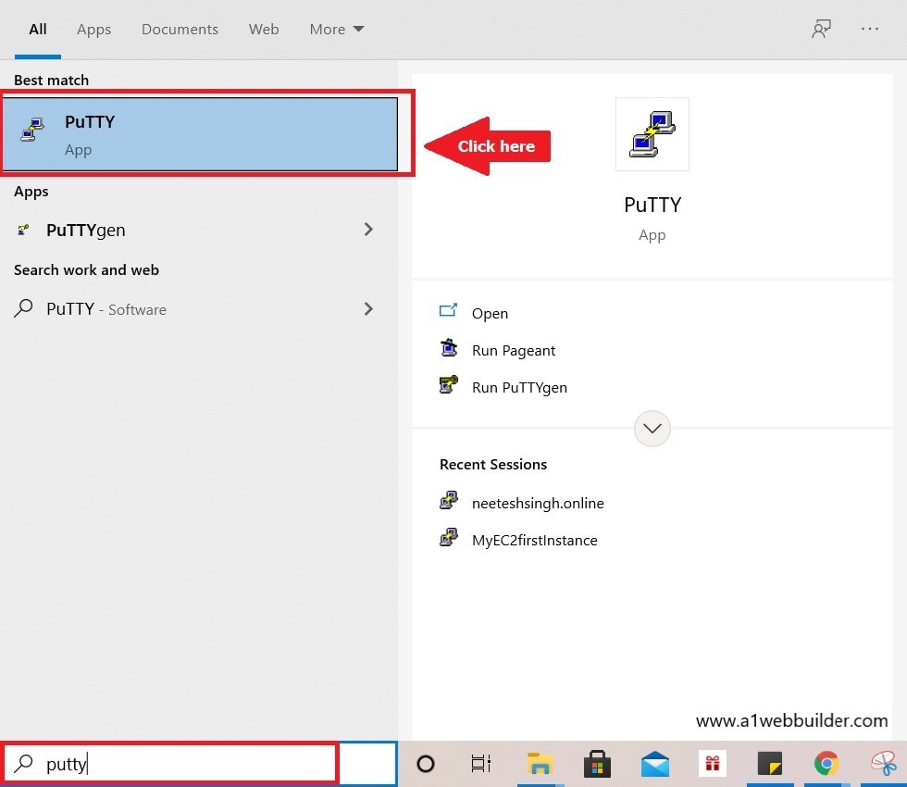Open Microsoft Store from the taskbar
Viewport: 907px width, 787px height.
(598, 764)
